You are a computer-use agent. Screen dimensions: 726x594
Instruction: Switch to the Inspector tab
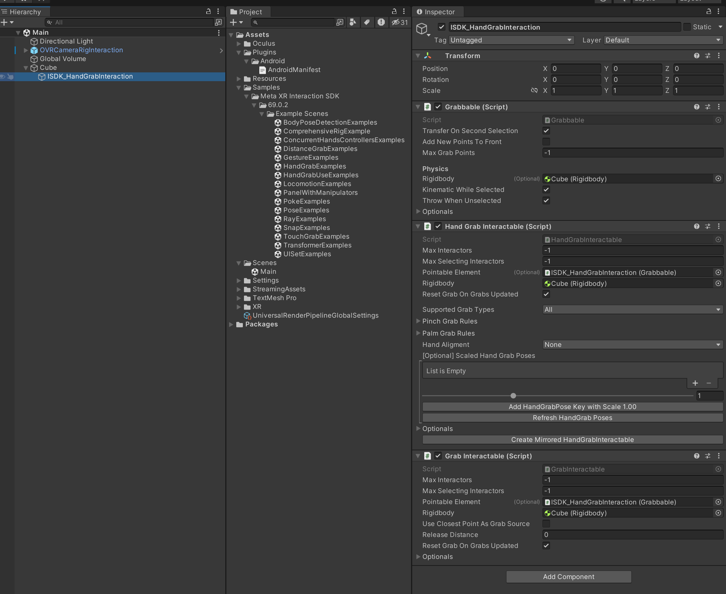tap(439, 12)
